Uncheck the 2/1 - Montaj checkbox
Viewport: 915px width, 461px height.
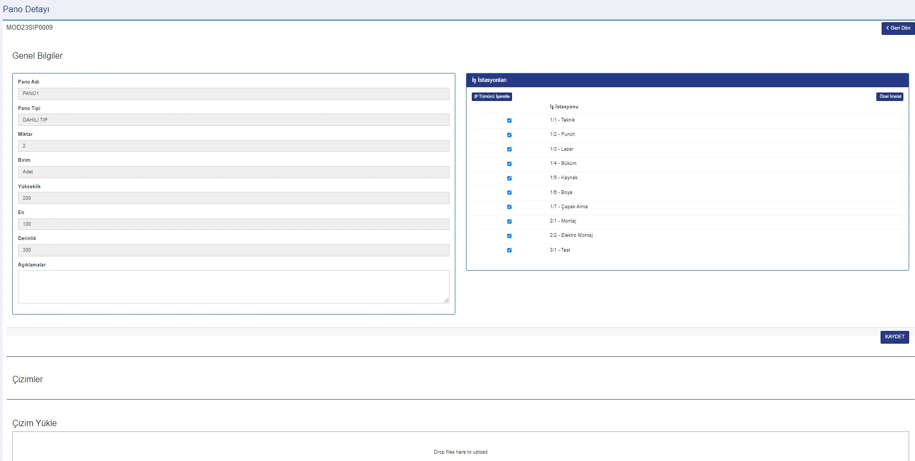[509, 222]
